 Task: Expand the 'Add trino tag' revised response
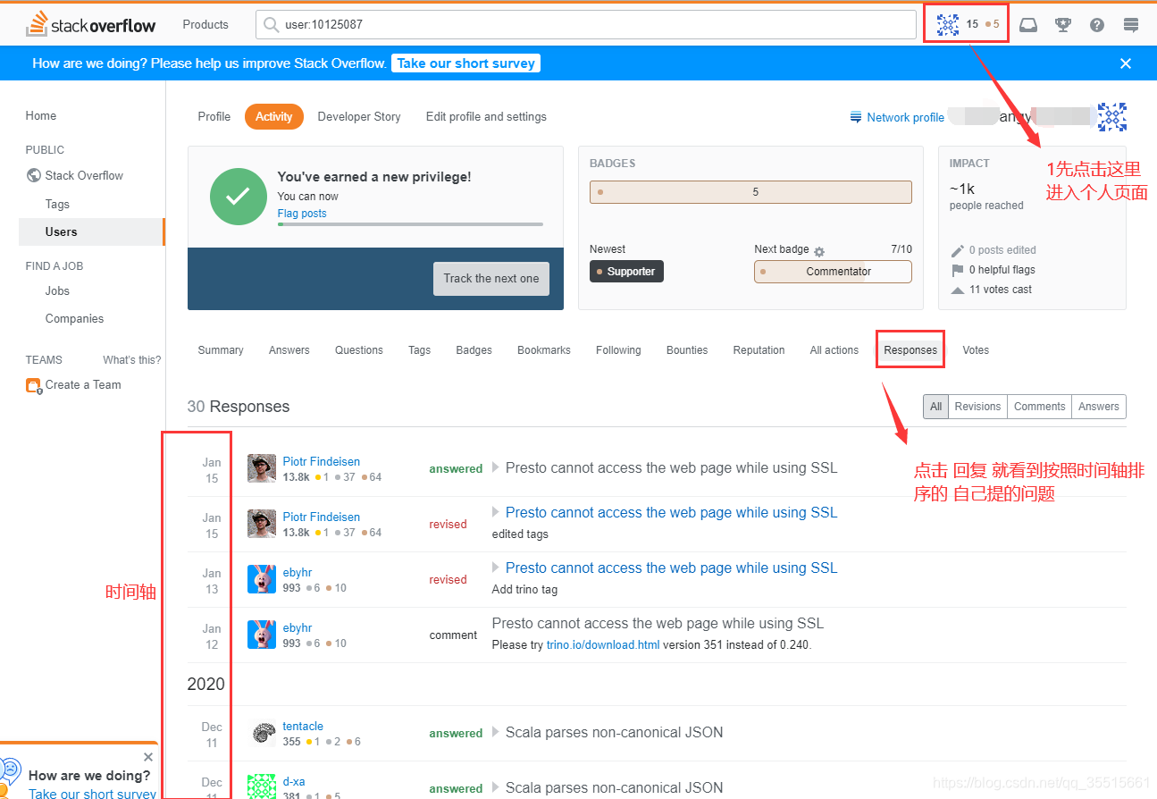pos(497,567)
